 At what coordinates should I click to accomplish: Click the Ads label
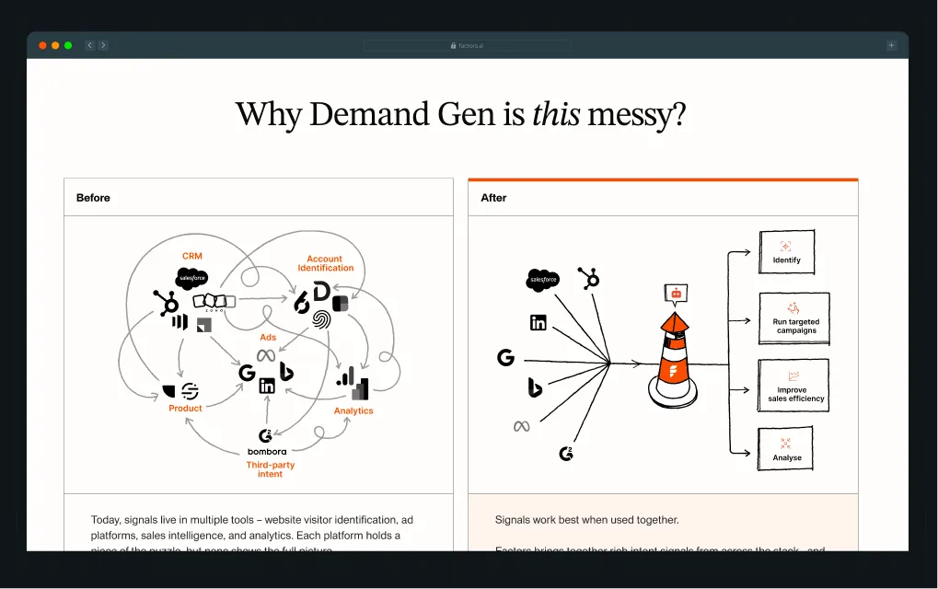268,337
